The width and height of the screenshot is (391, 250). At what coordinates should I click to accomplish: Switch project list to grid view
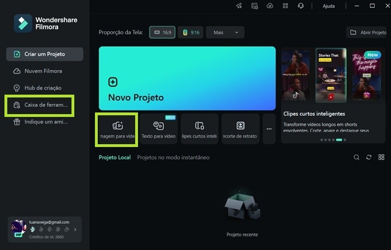tap(382, 158)
